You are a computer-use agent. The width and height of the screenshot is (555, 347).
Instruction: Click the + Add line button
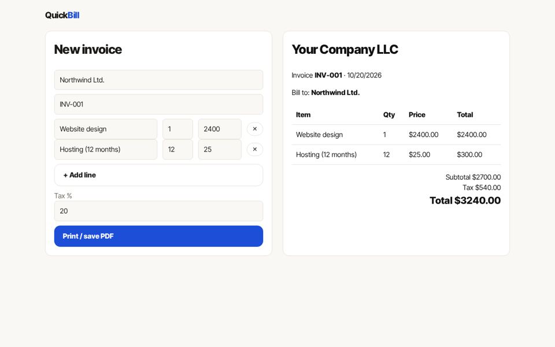tap(158, 175)
